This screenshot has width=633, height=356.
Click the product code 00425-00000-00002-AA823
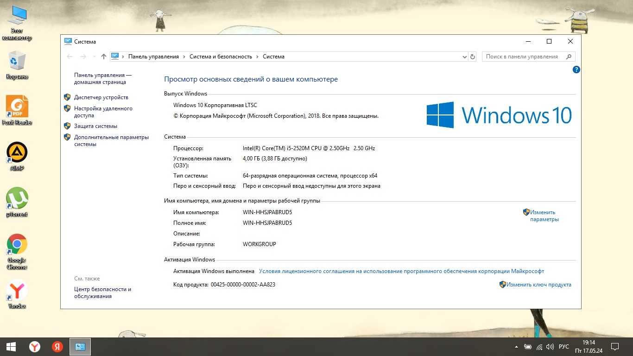point(243,285)
